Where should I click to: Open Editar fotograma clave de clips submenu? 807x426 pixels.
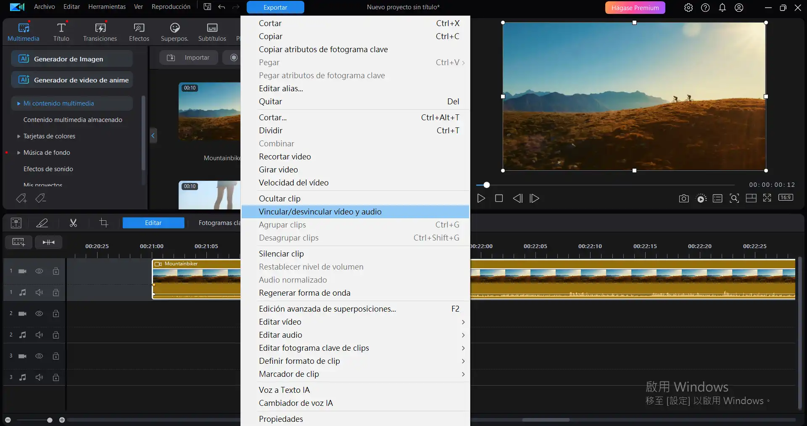356,348
